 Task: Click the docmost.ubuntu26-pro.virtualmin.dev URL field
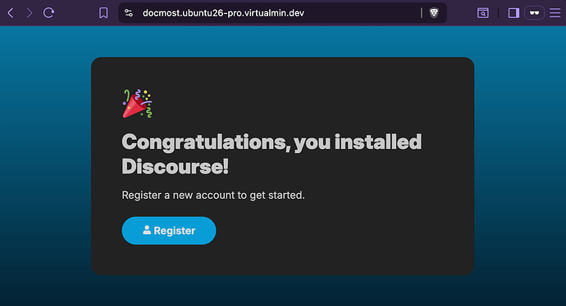(223, 13)
